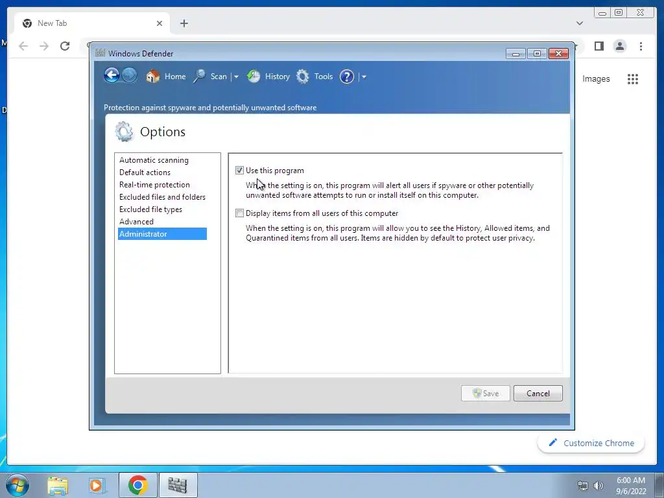
Task: Select Excluded files and folders
Action: pyautogui.click(x=162, y=197)
